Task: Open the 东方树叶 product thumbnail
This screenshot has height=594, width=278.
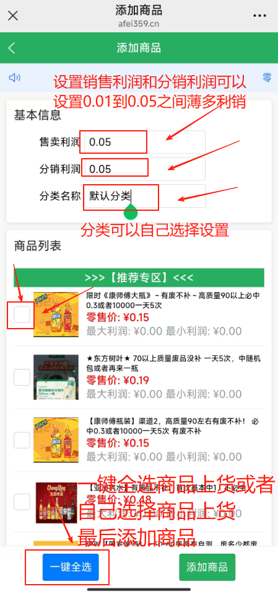Action: (56, 377)
